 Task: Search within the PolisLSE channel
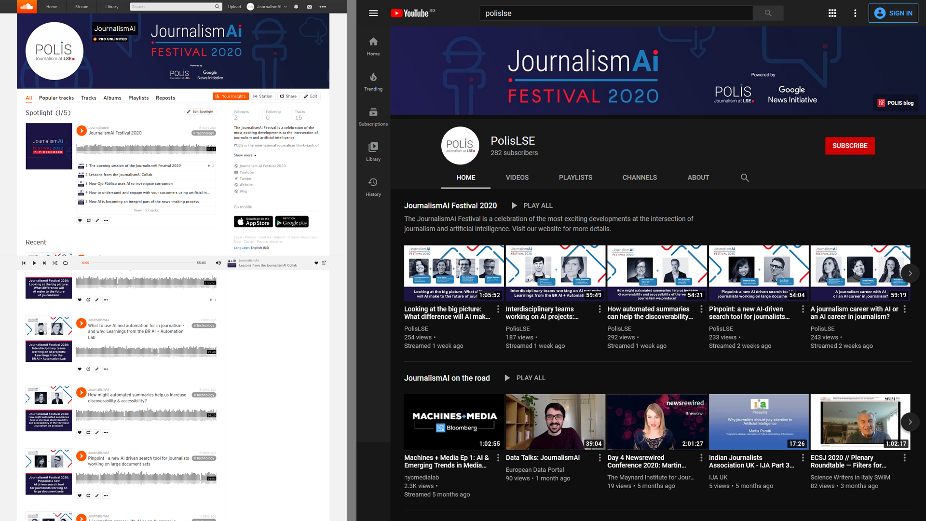745,178
